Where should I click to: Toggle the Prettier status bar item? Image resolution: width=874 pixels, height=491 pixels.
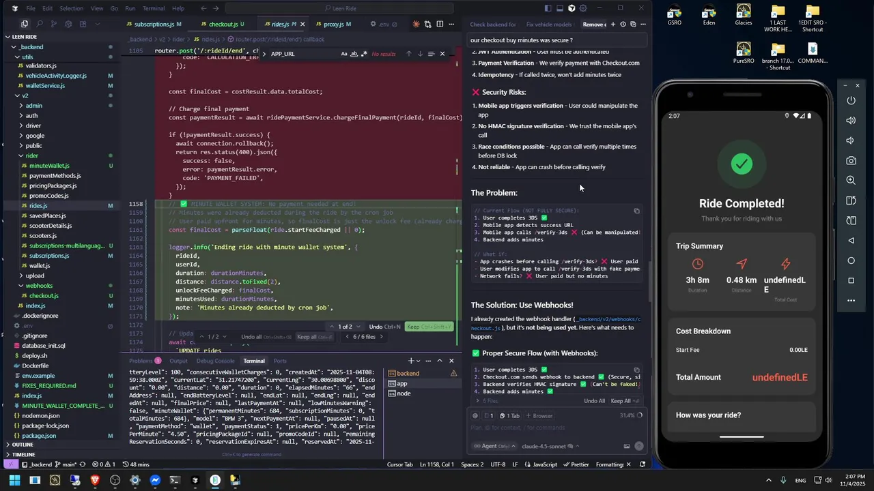coord(576,464)
